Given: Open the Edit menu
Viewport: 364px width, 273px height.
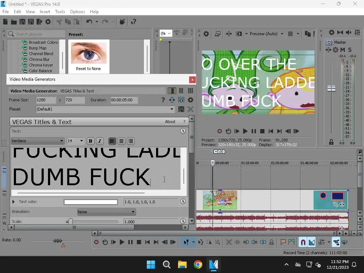Looking at the screenshot, I should 17,12.
